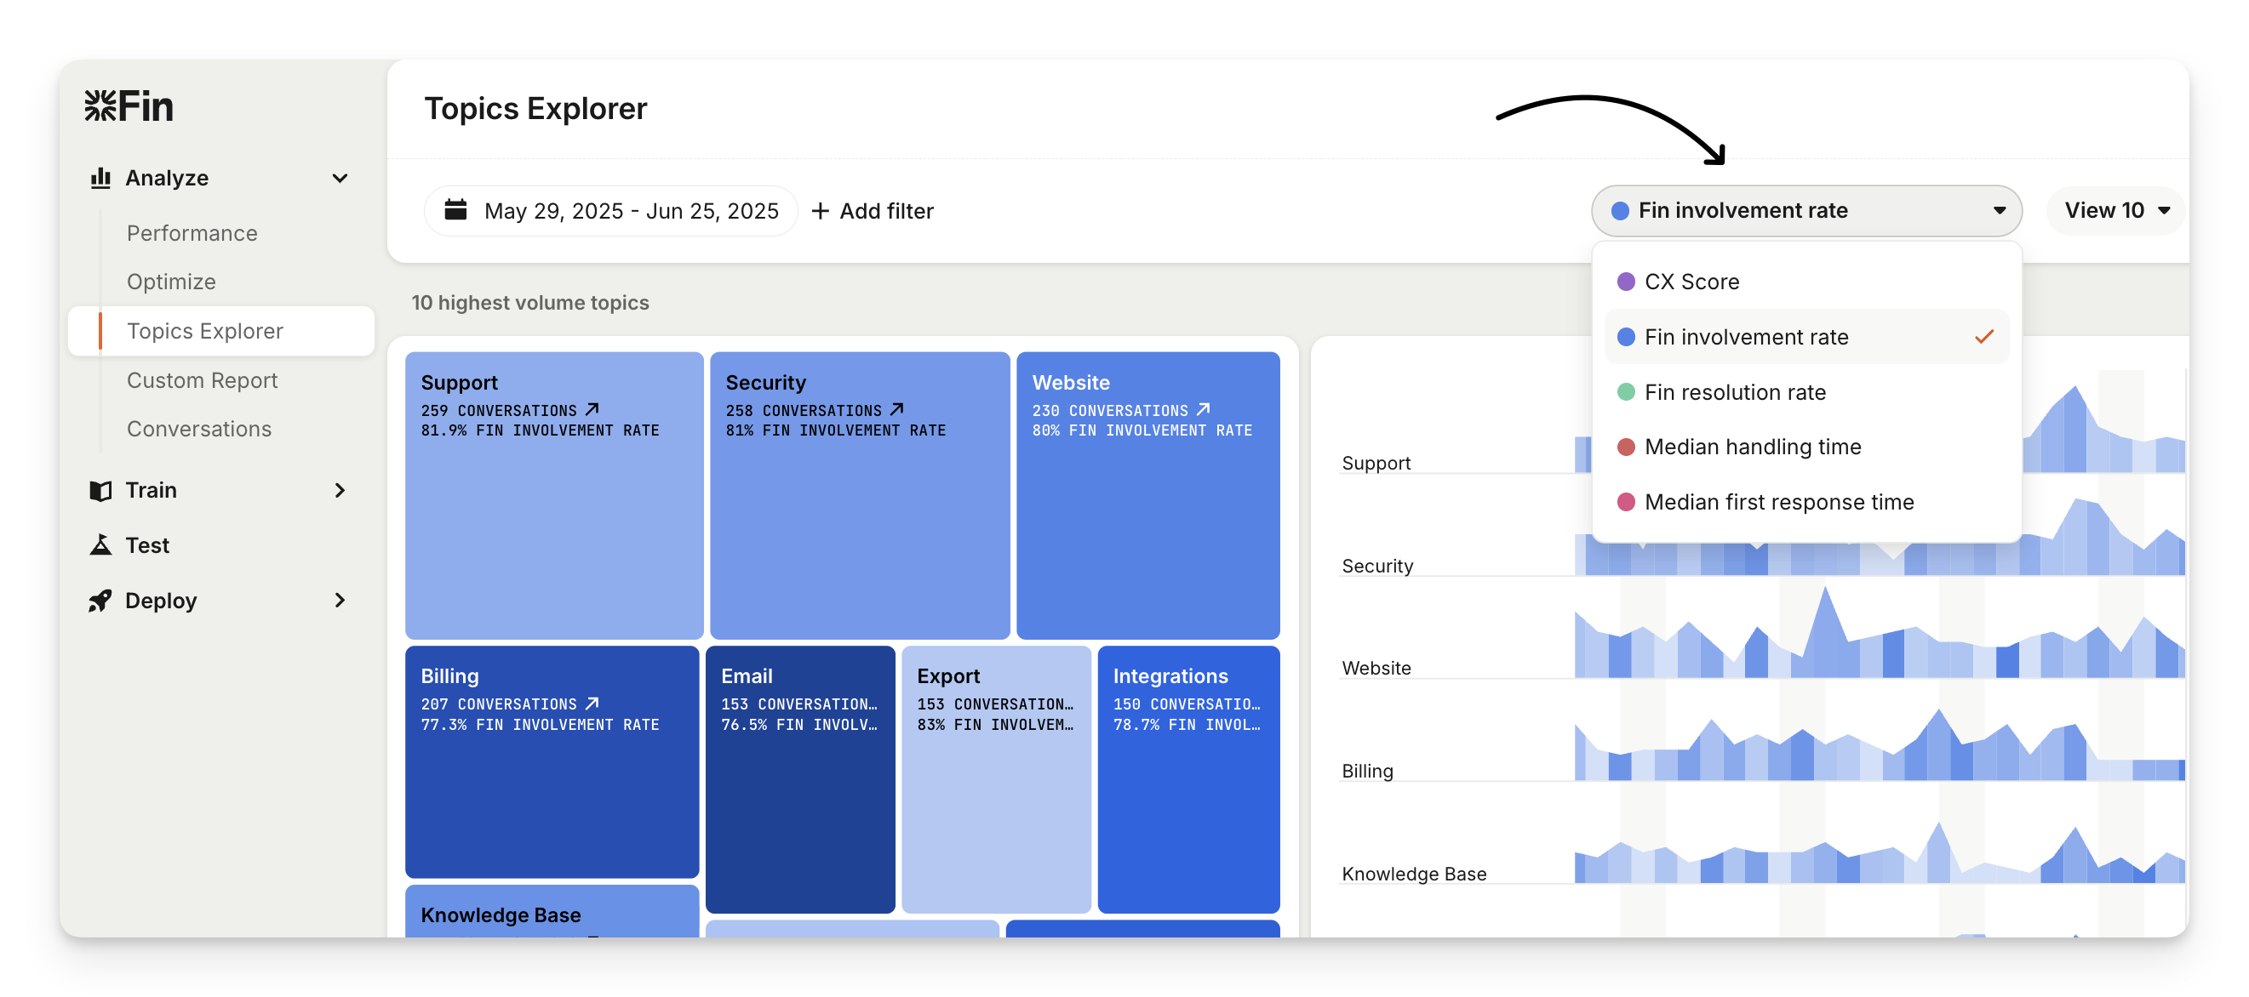Screen dimensions: 2249x997
Task: Click the Test flask icon
Action: [x=100, y=545]
